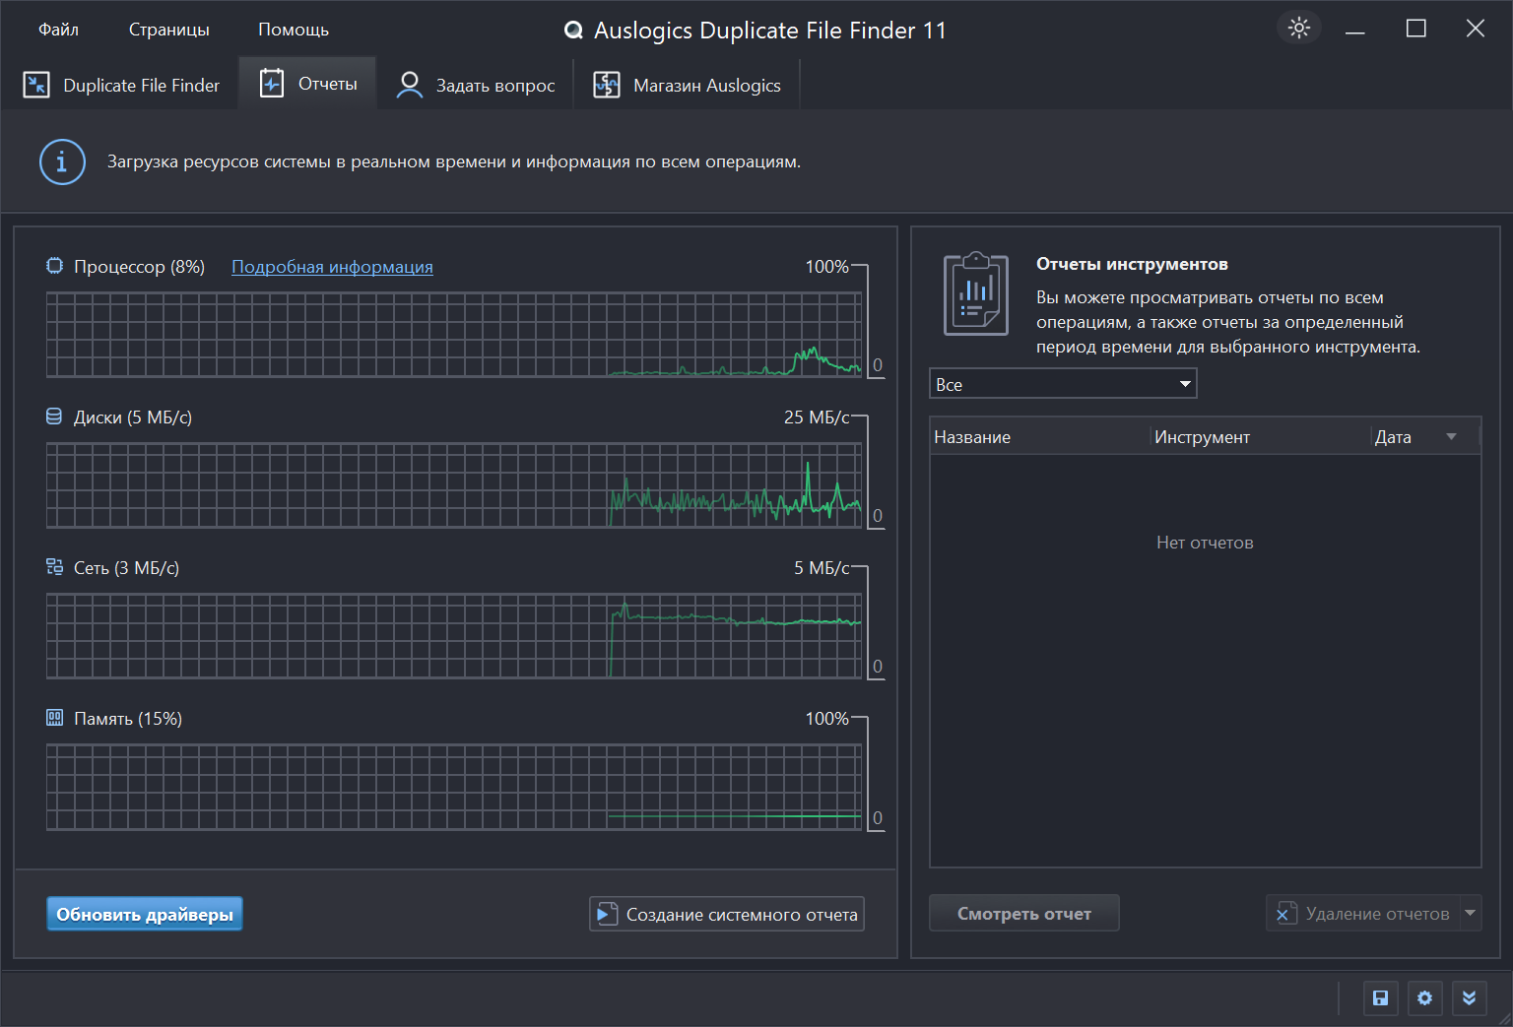
Task: Click the processor chip icon
Action: click(55, 266)
